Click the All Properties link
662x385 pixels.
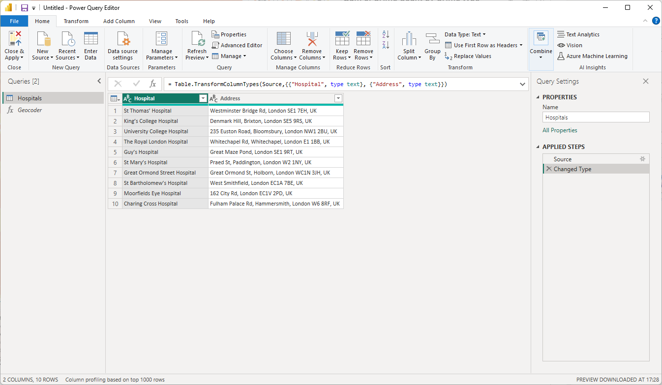tap(560, 130)
